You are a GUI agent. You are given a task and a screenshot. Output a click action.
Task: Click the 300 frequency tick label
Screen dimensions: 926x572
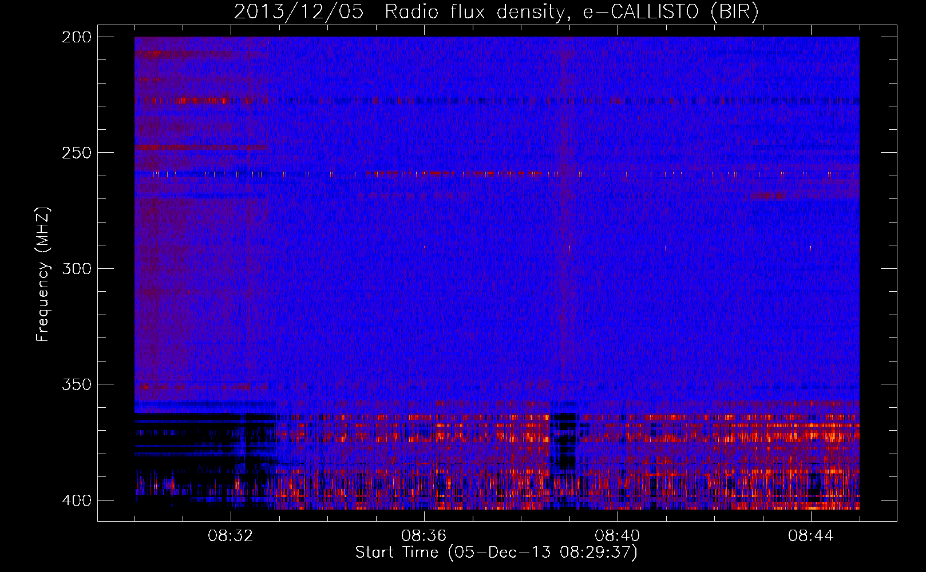click(x=76, y=269)
